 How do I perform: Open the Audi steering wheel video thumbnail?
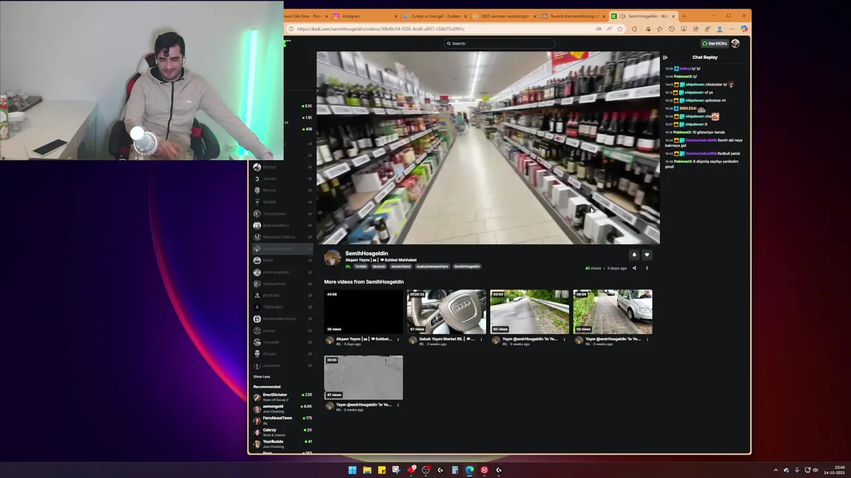pyautogui.click(x=446, y=311)
